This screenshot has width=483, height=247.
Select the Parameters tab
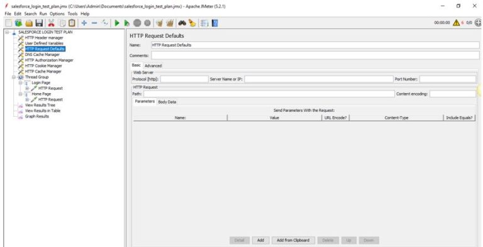(x=145, y=101)
